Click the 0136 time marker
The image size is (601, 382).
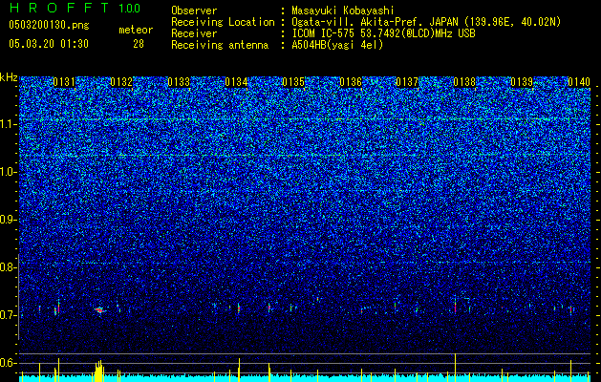pos(351,82)
